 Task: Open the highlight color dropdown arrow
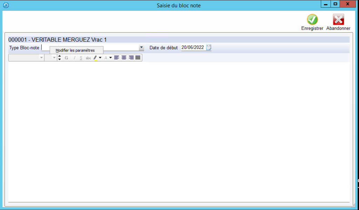100,57
